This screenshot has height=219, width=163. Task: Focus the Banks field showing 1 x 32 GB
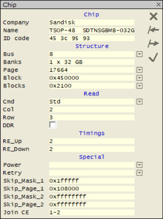pos(92,62)
